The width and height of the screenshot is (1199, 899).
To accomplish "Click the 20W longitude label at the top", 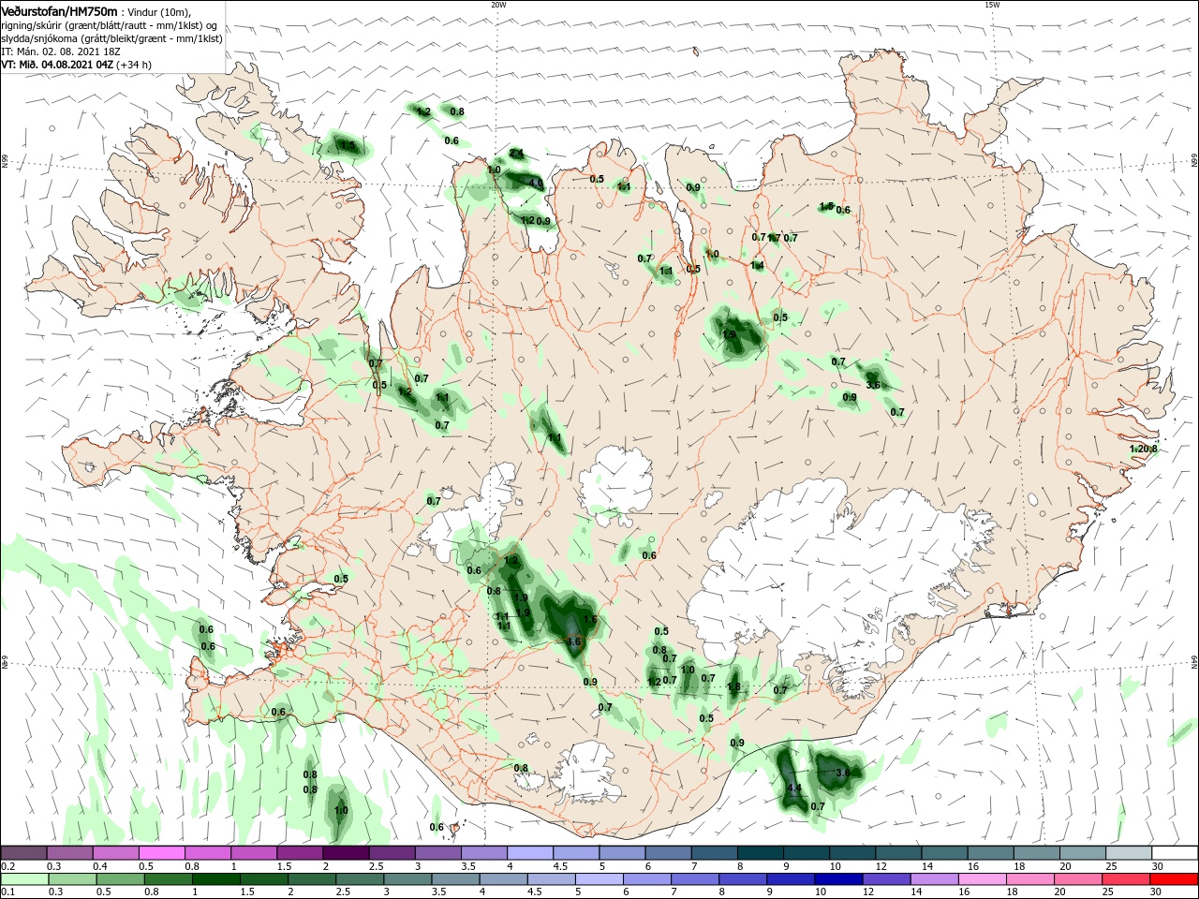I will pyautogui.click(x=498, y=5).
